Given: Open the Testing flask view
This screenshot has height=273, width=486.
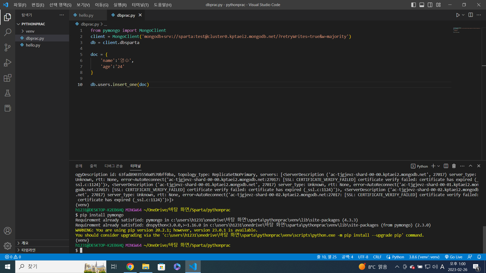Looking at the screenshot, I should click(x=8, y=93).
